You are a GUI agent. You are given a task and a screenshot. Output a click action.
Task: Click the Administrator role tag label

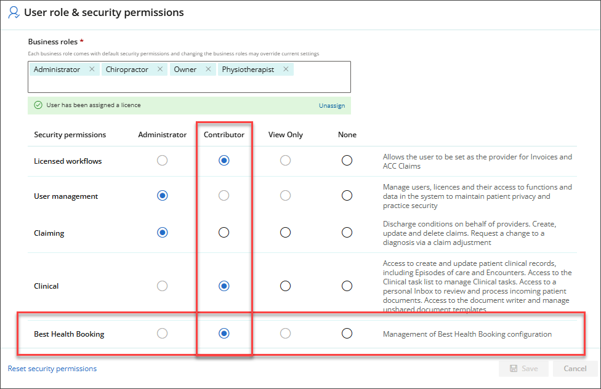tap(57, 70)
